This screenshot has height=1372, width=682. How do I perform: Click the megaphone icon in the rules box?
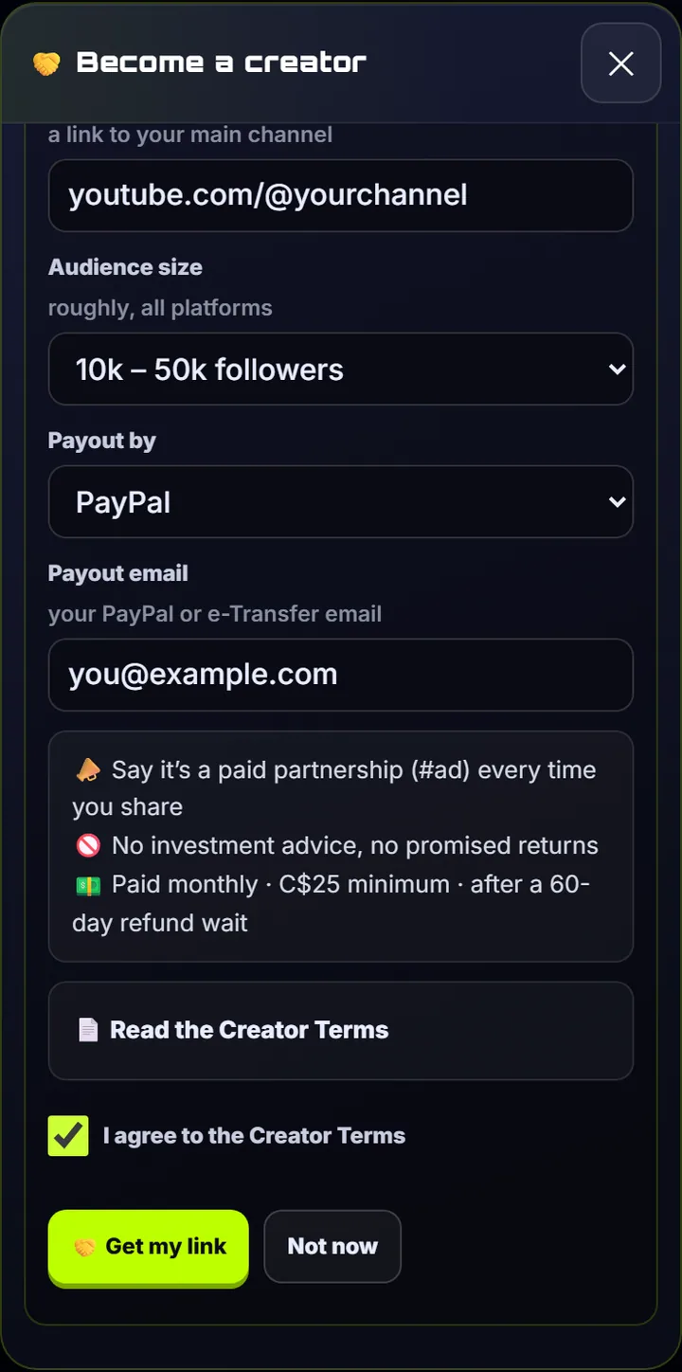[87, 770]
